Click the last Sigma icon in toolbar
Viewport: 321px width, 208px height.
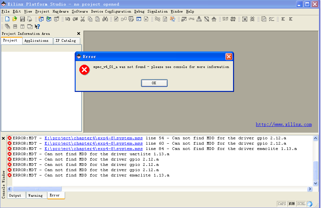[x=291, y=19]
